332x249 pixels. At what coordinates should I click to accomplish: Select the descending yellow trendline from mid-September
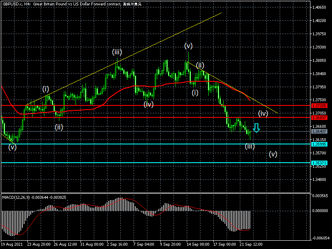(x=233, y=88)
